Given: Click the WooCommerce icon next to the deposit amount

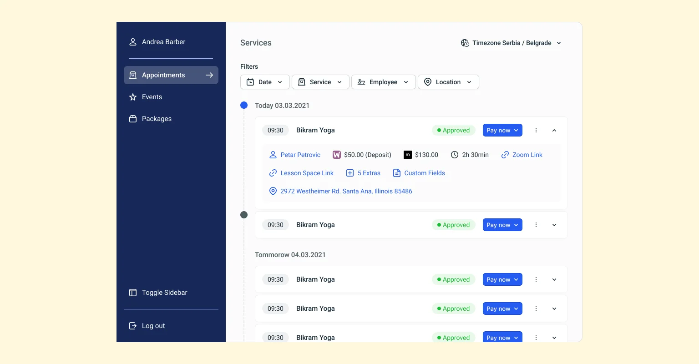Looking at the screenshot, I should point(336,155).
